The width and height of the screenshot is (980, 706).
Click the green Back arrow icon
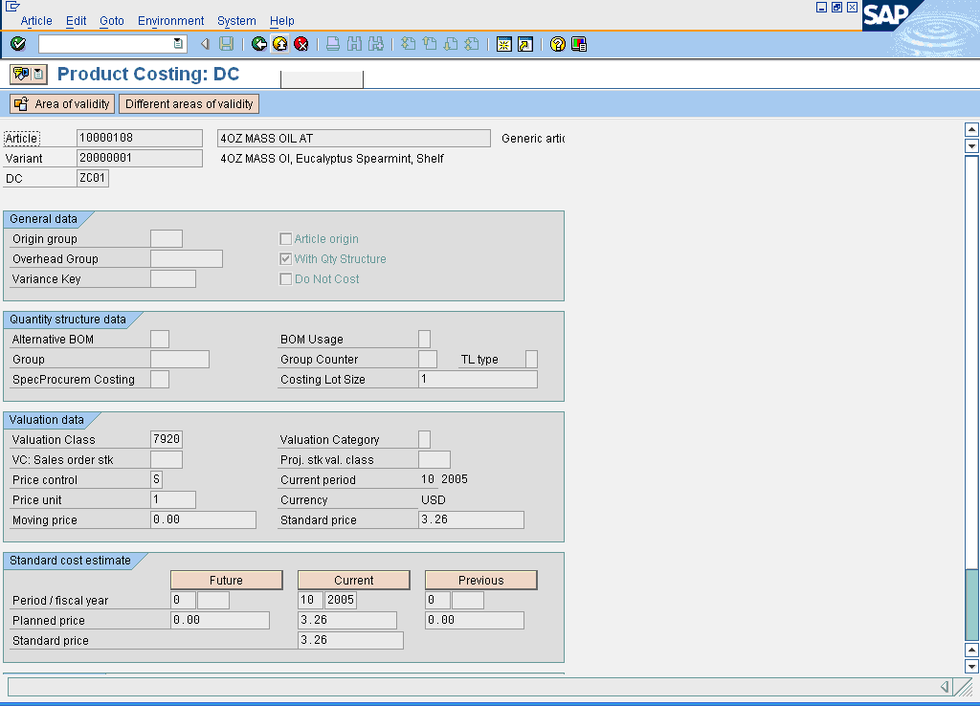click(258, 44)
